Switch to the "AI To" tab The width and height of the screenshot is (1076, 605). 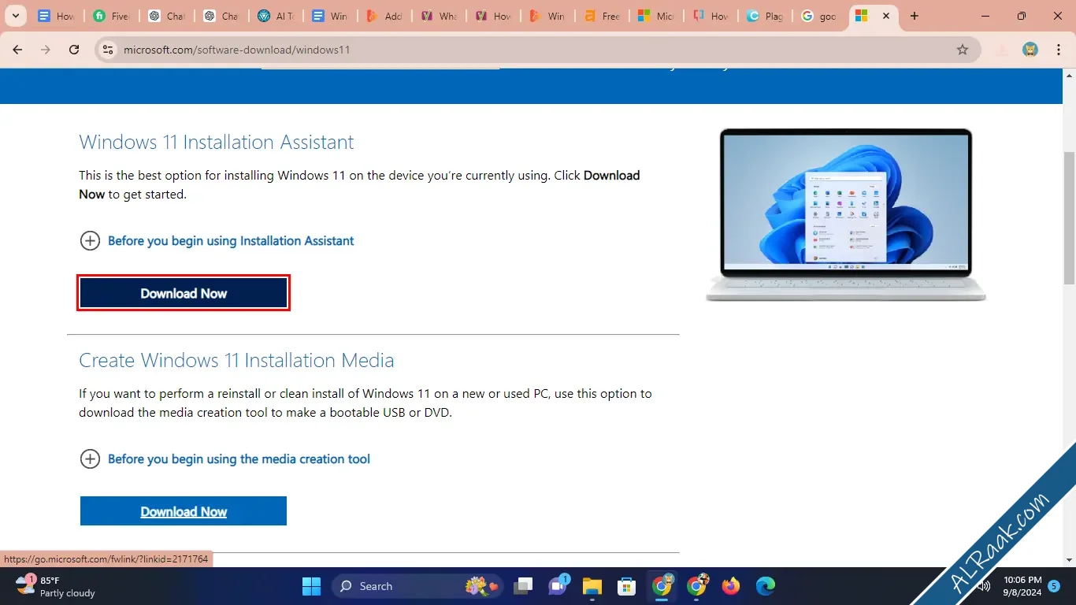point(276,16)
